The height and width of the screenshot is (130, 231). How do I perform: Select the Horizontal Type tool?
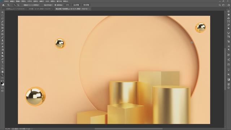coord(3,62)
